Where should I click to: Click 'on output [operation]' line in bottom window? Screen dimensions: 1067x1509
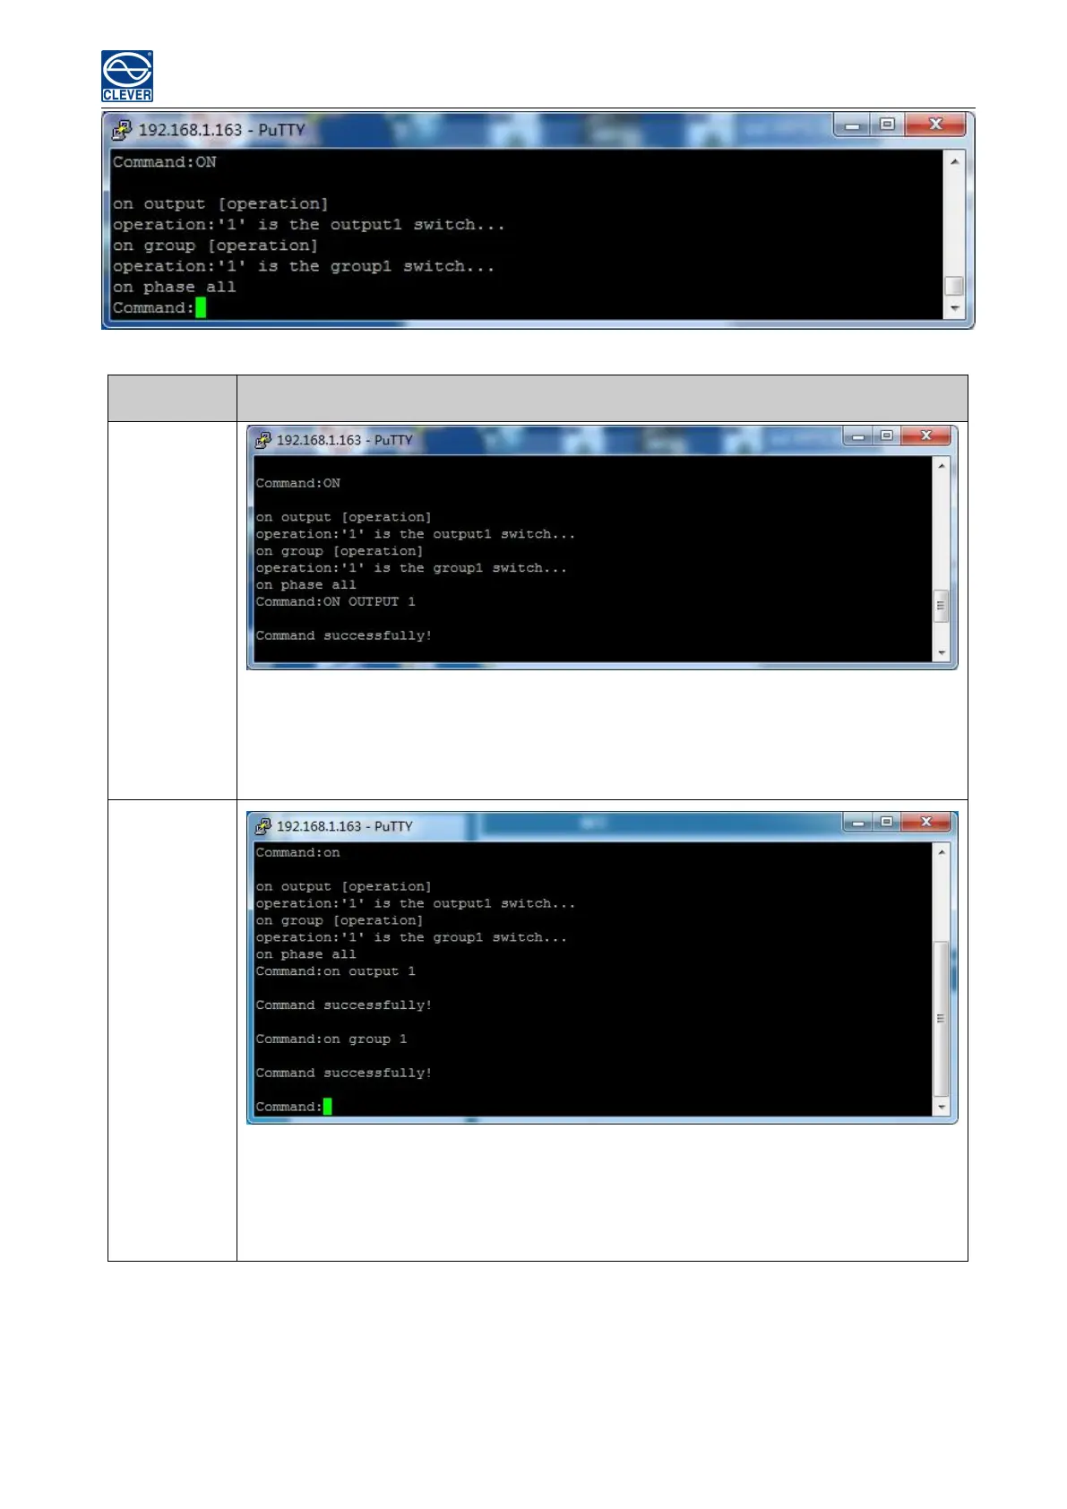pyautogui.click(x=344, y=886)
